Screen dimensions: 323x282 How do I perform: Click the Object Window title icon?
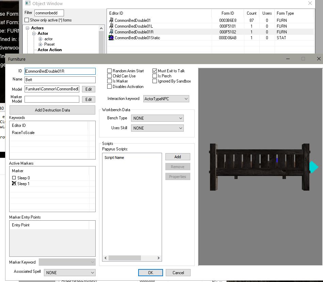click(x=28, y=3)
